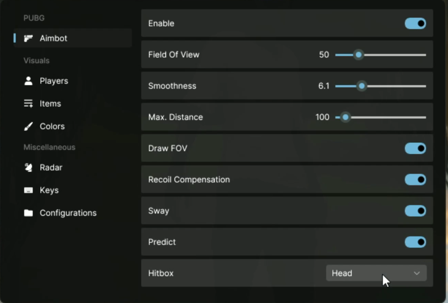448x303 pixels.
Task: Click the Smoothness slider knob
Action: click(362, 86)
